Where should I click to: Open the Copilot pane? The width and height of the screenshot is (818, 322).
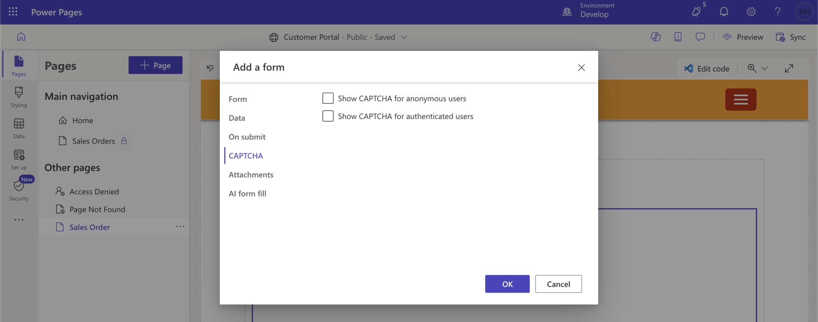click(656, 37)
